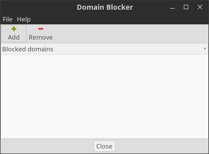209x154 pixels.
Task: Maximize the Domain Blocker window
Action: (186, 7)
